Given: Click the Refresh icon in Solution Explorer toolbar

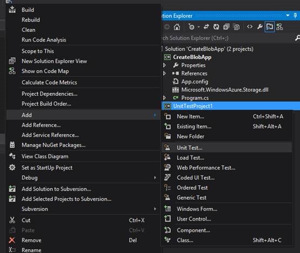Looking at the screenshot, I should pos(216,27).
